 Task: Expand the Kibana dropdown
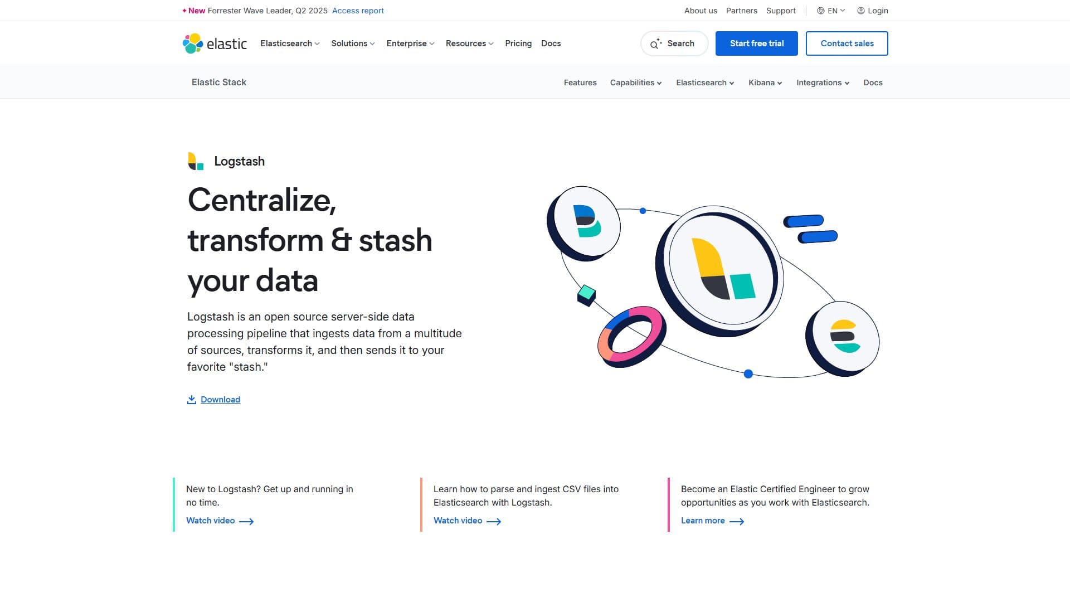coord(765,82)
